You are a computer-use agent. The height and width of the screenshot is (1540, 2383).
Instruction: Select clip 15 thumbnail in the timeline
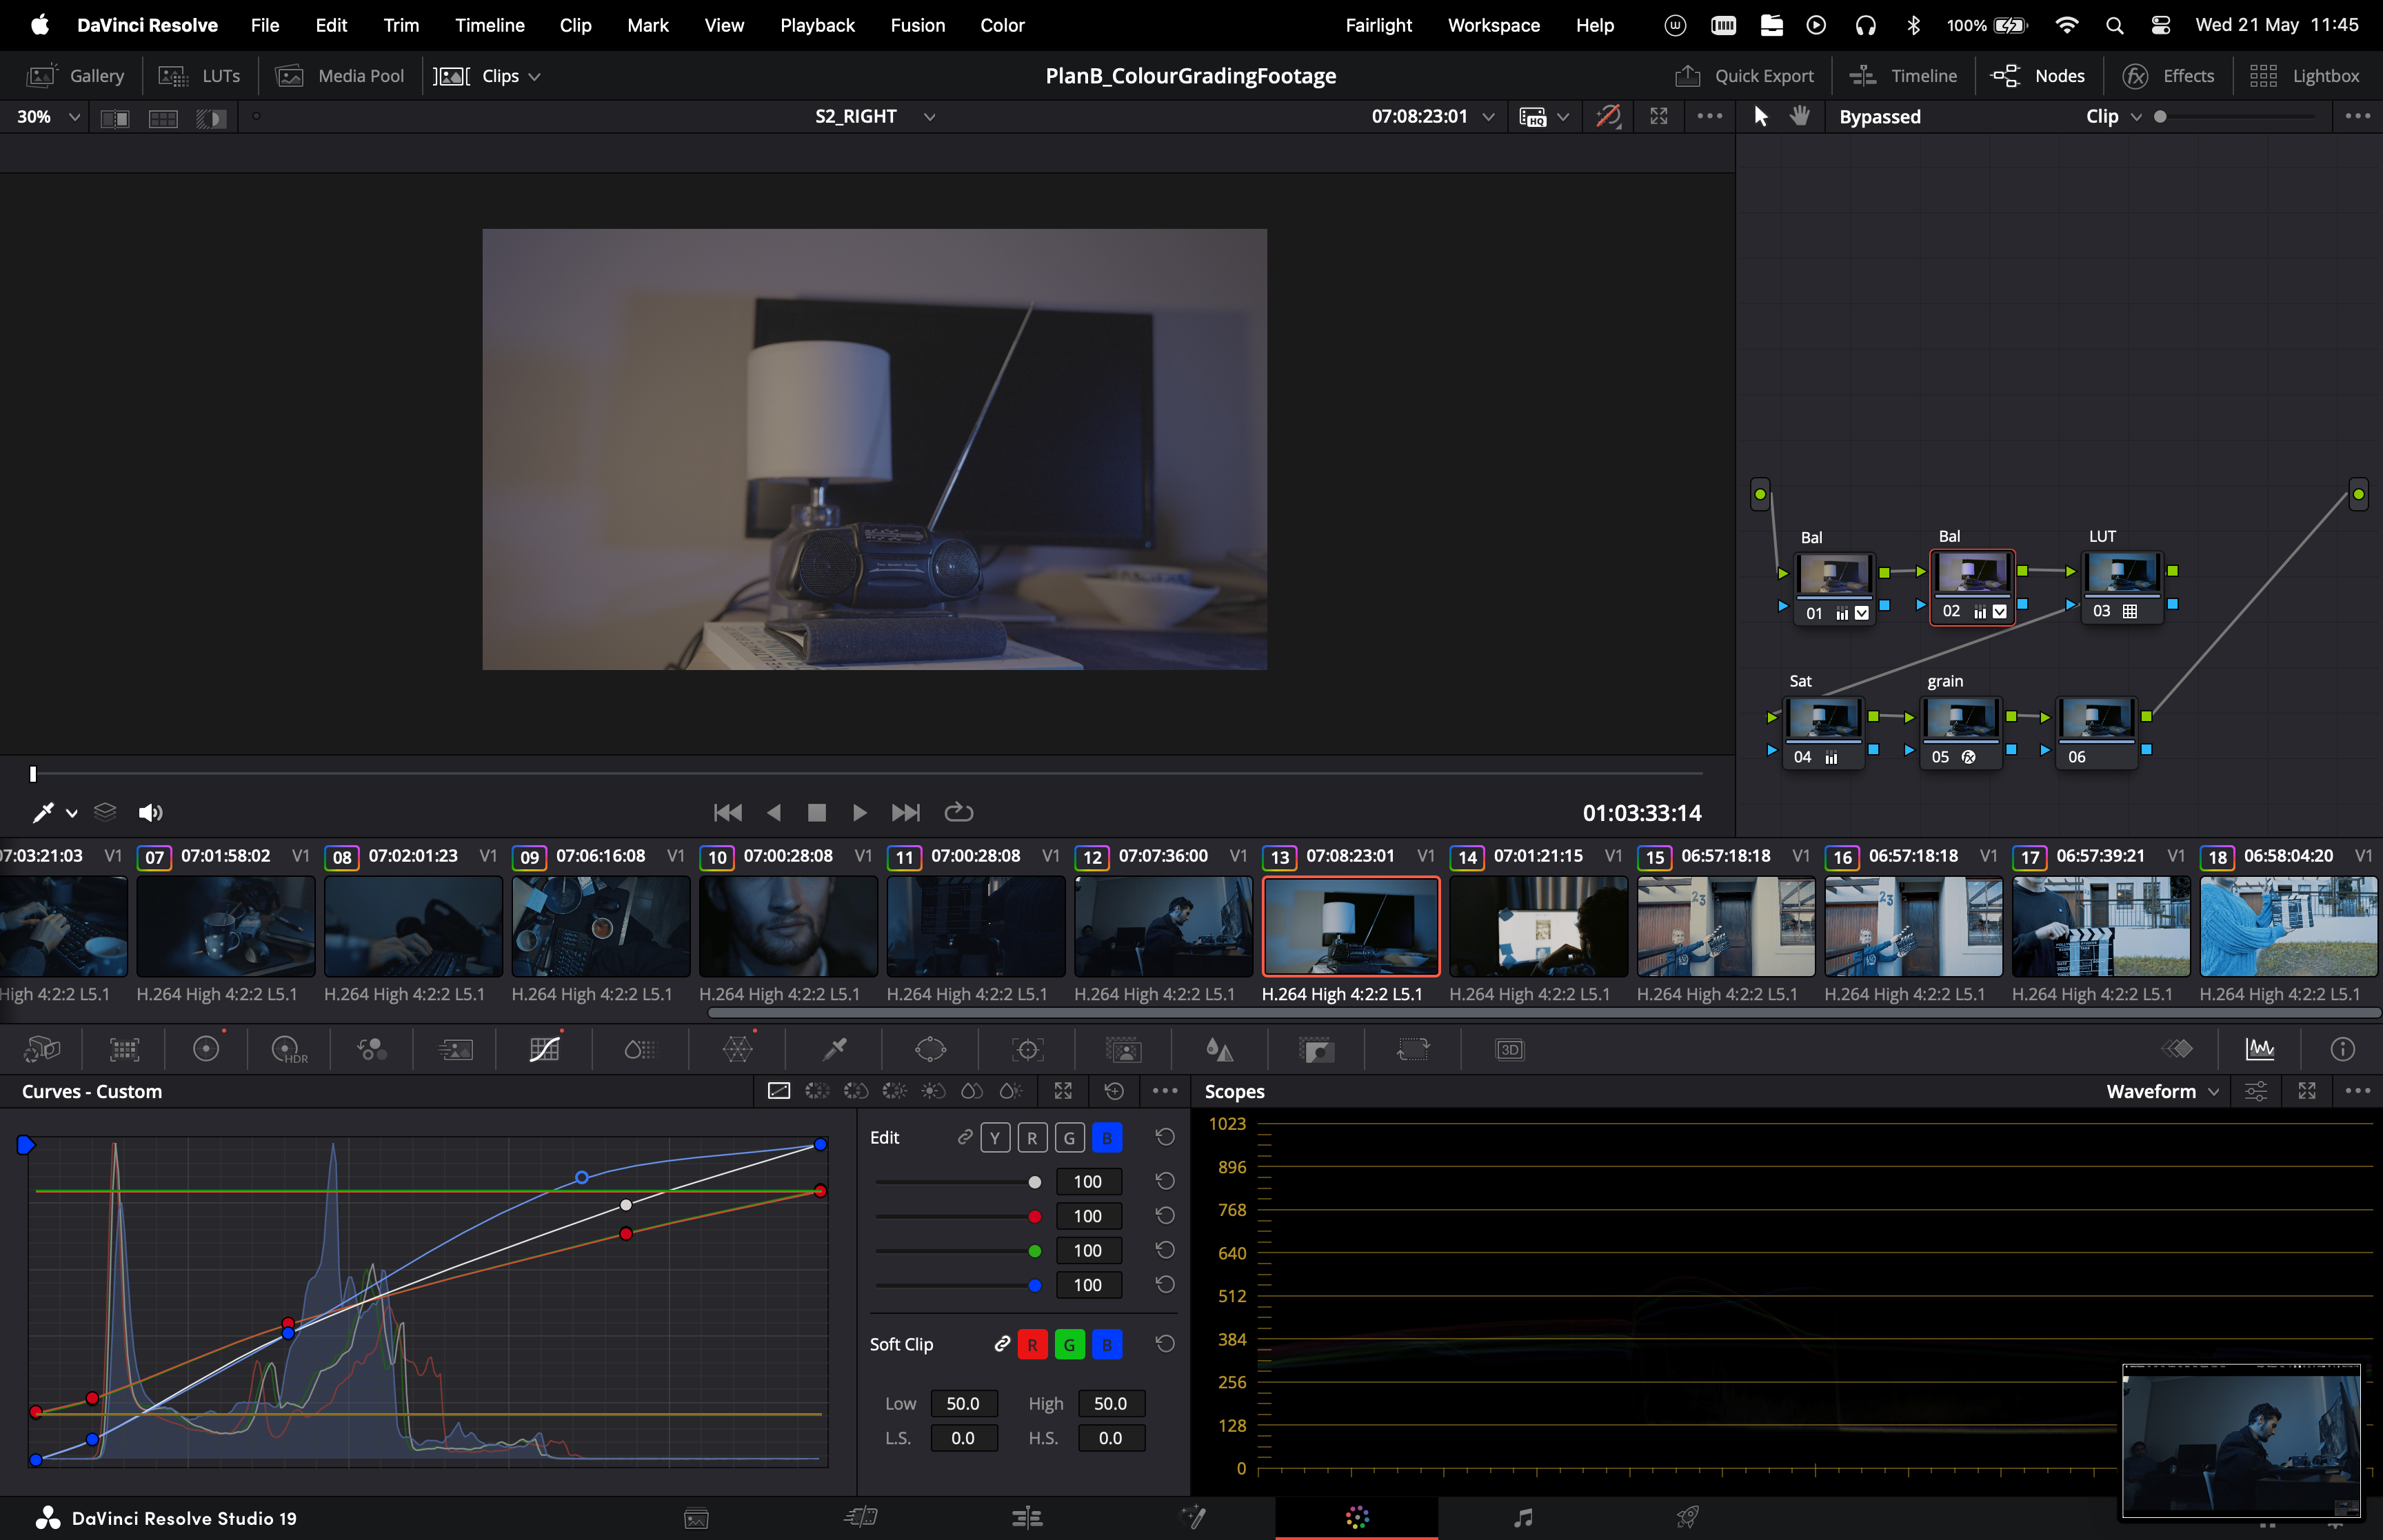(1725, 926)
